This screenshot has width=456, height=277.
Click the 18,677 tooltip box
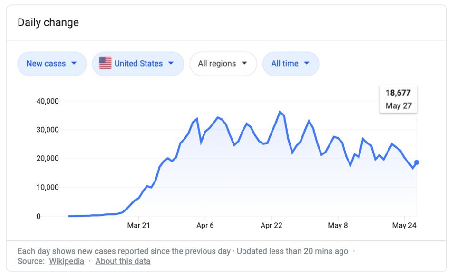click(x=398, y=99)
